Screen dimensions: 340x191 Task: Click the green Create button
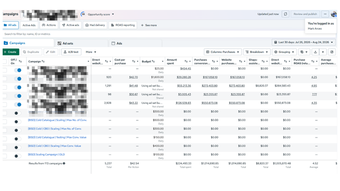click(11, 52)
